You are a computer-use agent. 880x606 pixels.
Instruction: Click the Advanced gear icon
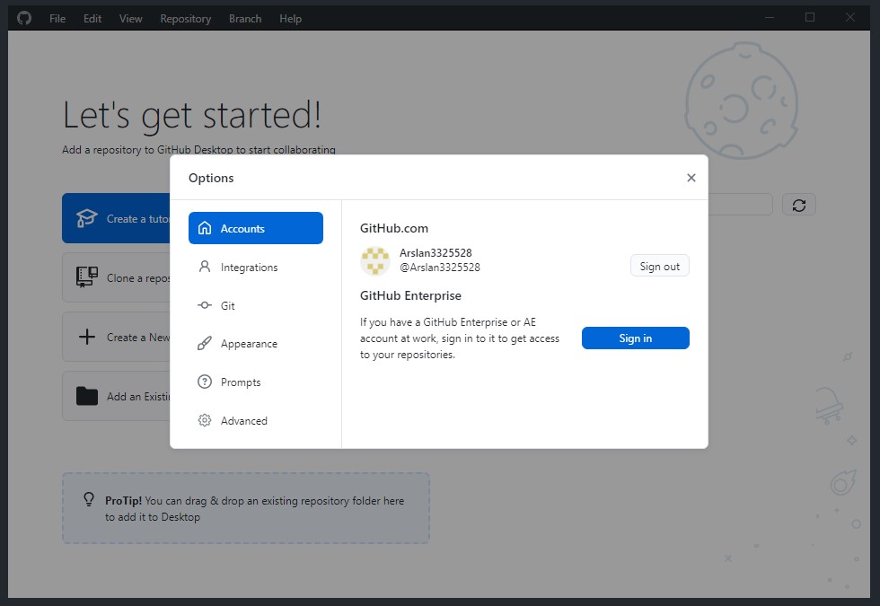[205, 420]
